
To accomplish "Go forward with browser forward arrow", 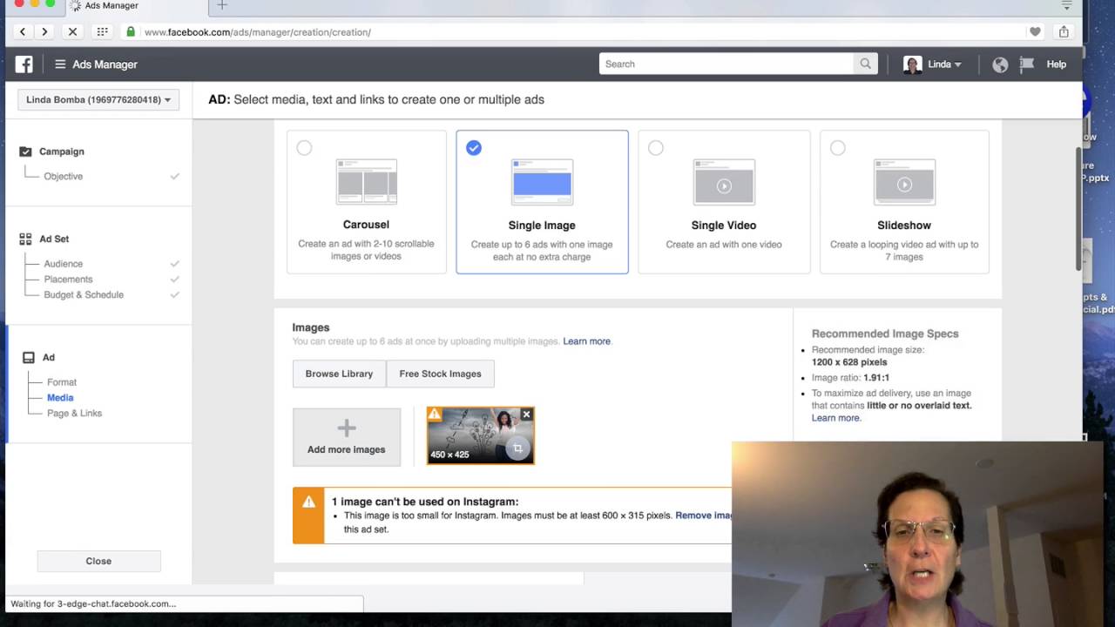I will click(x=44, y=32).
